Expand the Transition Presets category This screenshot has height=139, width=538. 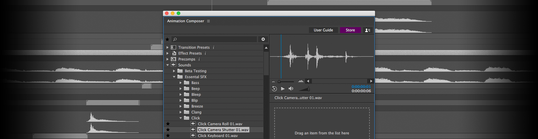(x=167, y=47)
